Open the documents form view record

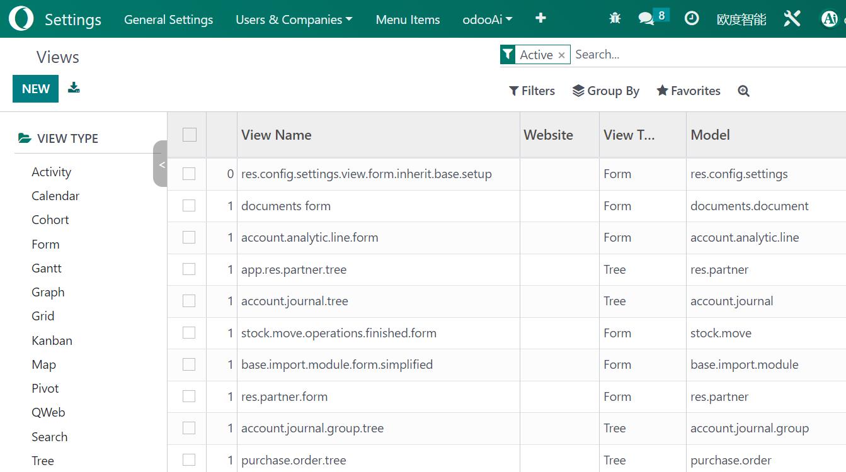pyautogui.click(x=286, y=206)
